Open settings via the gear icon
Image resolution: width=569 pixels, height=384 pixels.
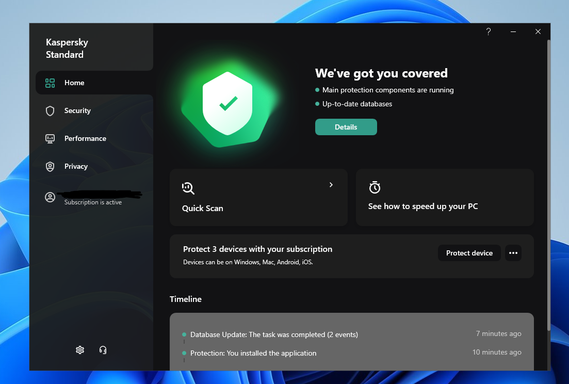click(x=80, y=350)
